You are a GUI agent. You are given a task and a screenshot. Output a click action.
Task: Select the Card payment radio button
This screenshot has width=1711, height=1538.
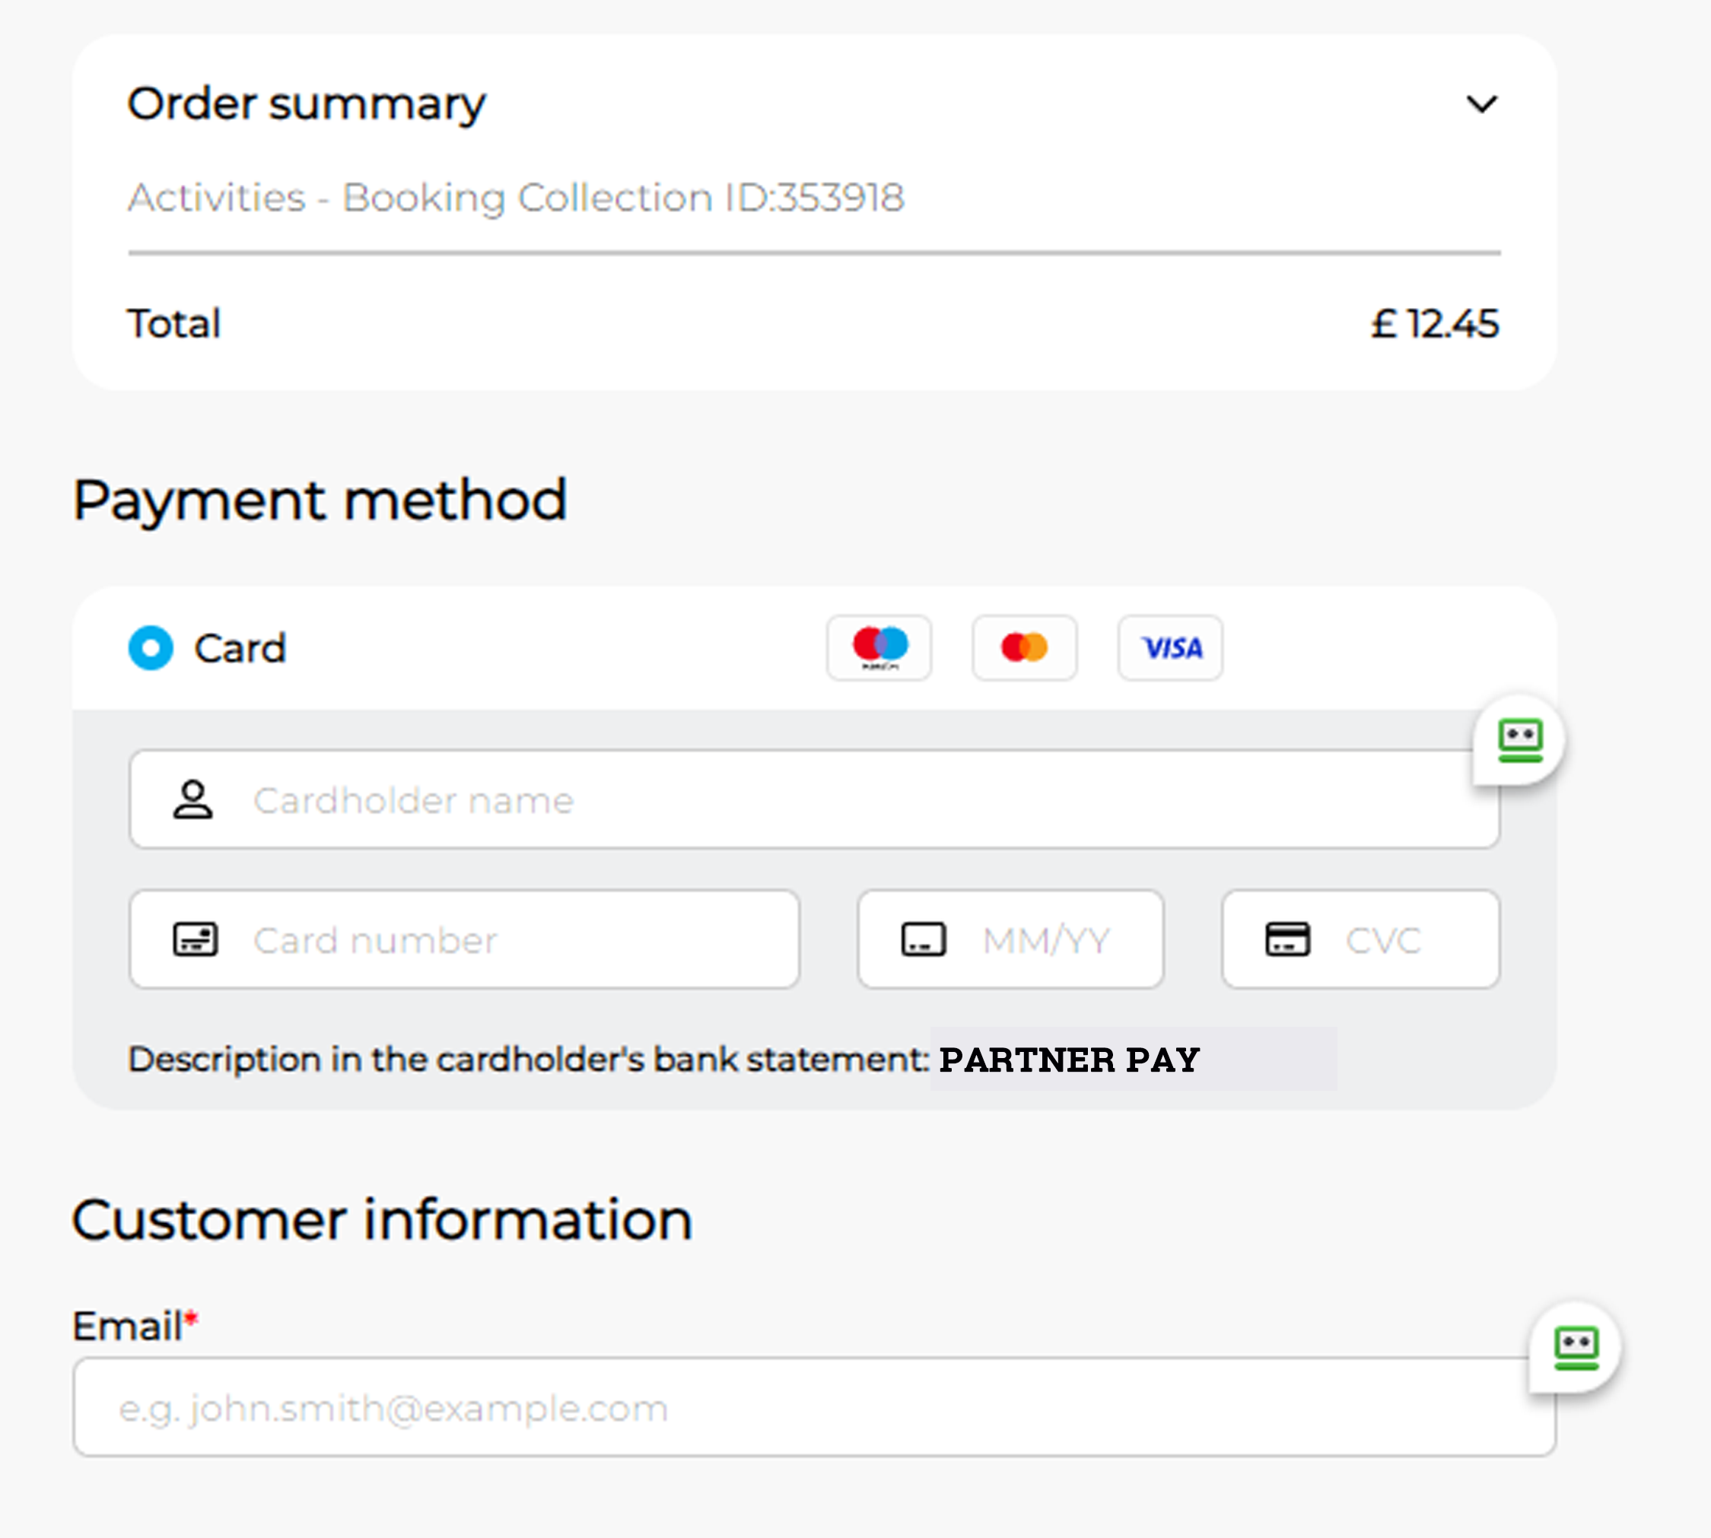[151, 648]
